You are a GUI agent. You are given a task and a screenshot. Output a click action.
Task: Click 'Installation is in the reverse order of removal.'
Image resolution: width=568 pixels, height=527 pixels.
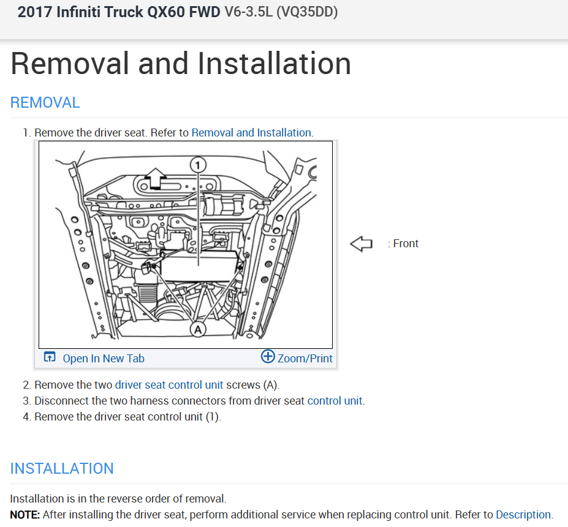(x=118, y=498)
